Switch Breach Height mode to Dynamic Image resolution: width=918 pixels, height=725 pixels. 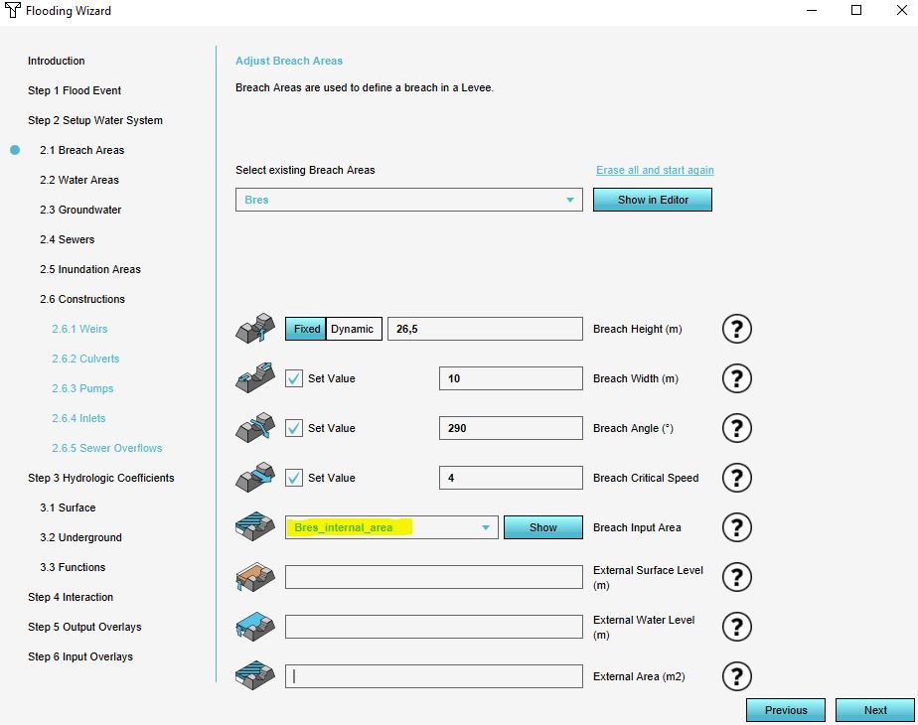tap(353, 329)
